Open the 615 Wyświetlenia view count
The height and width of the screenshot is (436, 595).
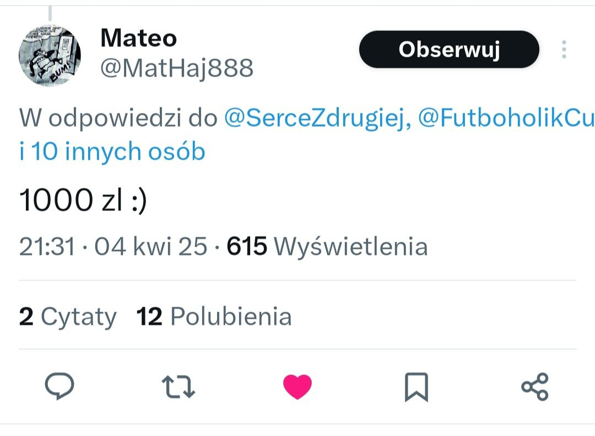pos(327,246)
